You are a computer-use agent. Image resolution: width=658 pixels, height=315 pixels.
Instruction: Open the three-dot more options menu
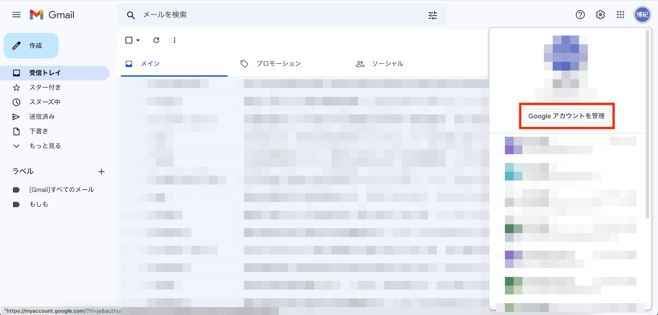[x=174, y=40]
